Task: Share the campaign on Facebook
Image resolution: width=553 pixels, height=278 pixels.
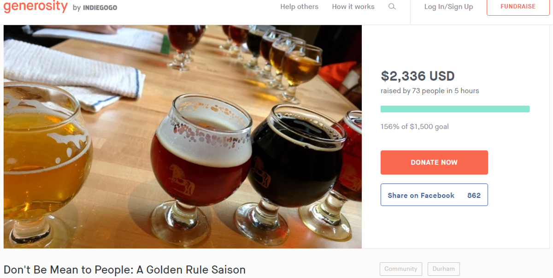Action: [x=434, y=195]
